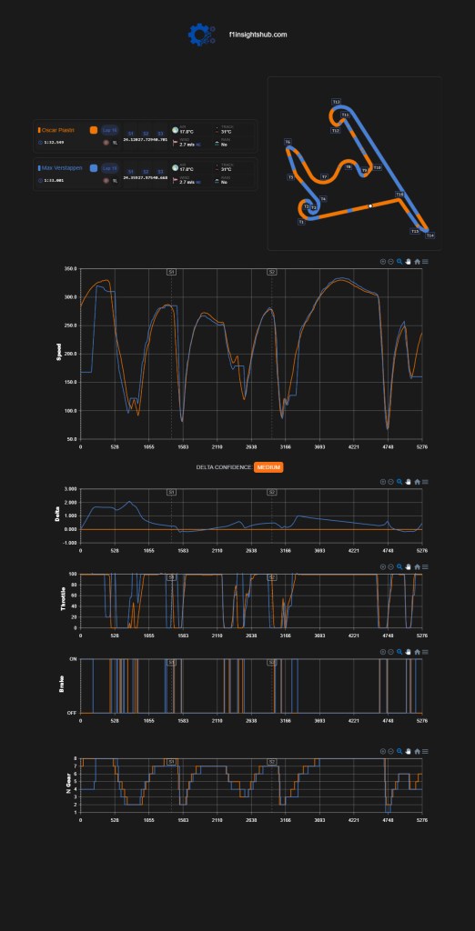The width and height of the screenshot is (475, 931).
Task: Click the tyre compound icon in Verstappen's card
Action: 106,181
